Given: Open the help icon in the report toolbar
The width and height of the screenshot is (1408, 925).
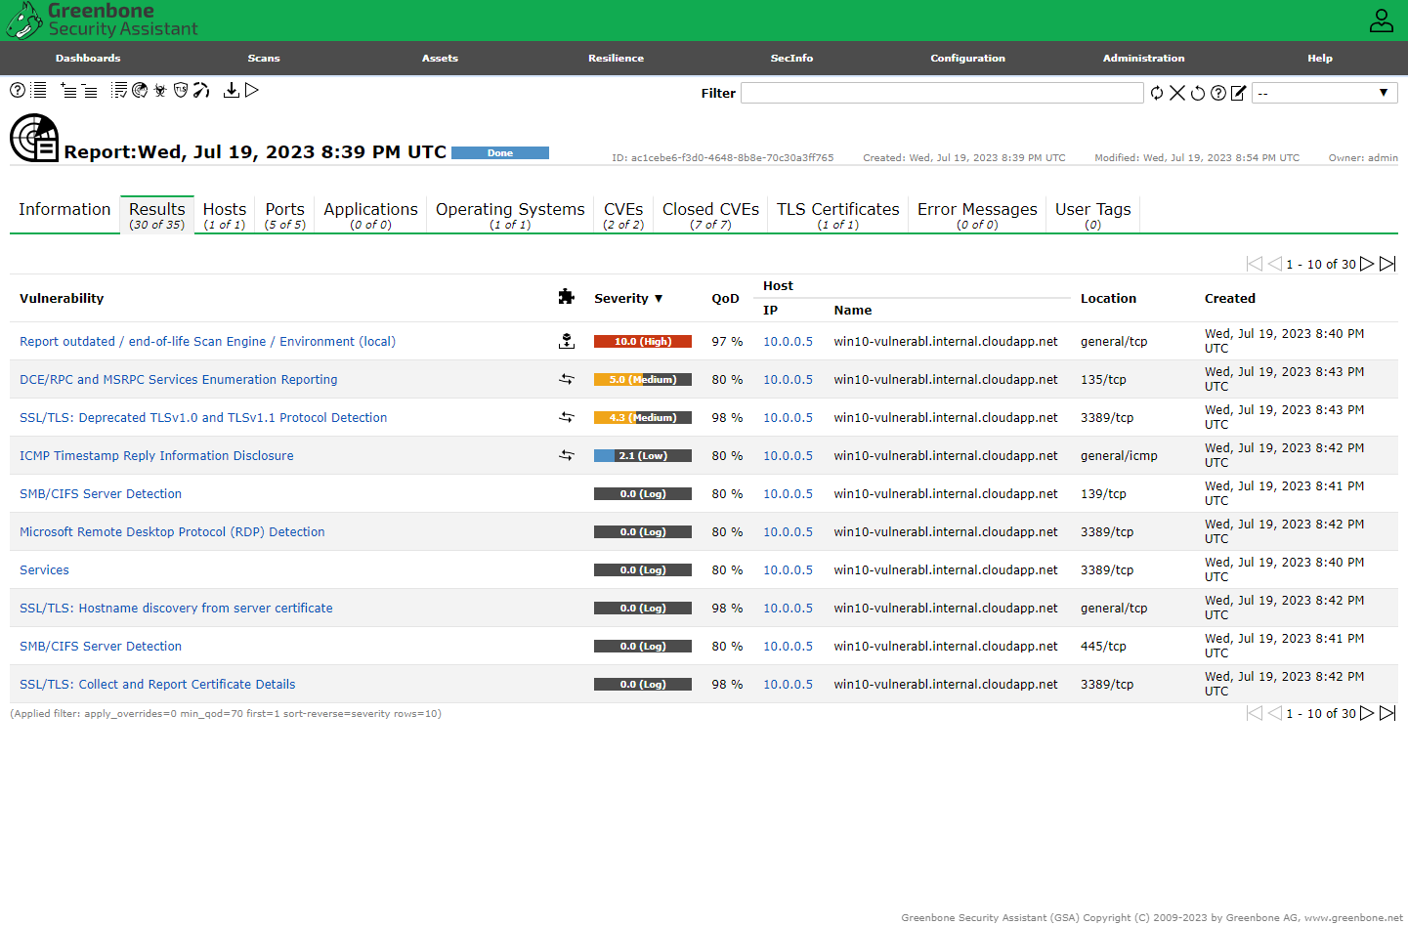Looking at the screenshot, I should (x=18, y=90).
